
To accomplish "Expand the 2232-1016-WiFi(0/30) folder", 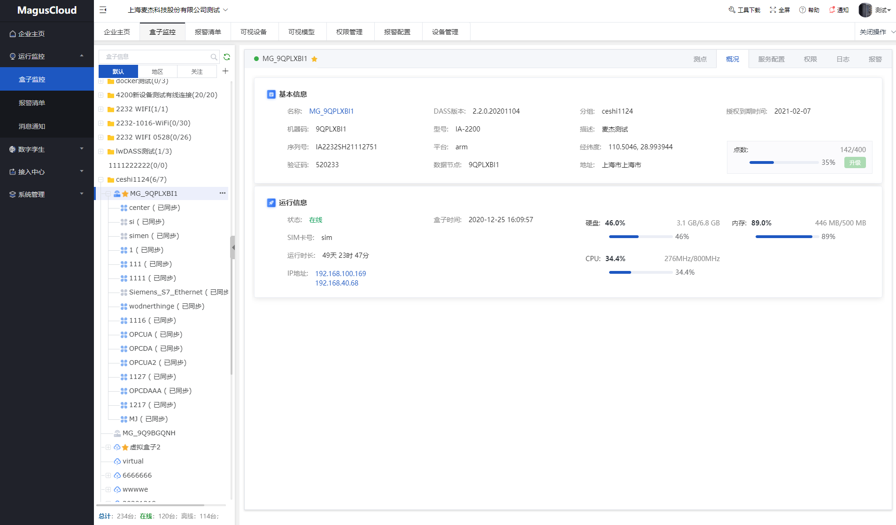I will pyautogui.click(x=100, y=123).
